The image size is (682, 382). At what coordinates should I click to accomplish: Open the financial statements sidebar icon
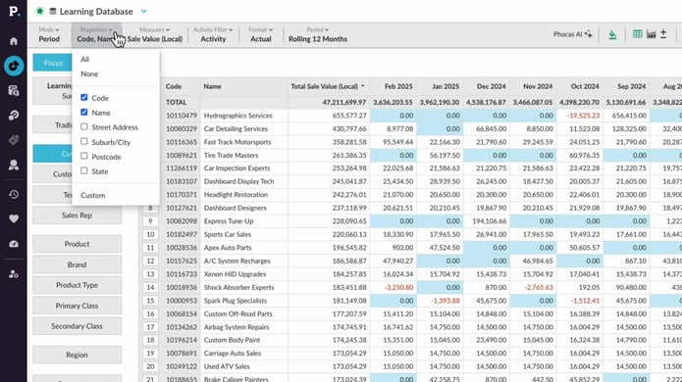coord(14,90)
